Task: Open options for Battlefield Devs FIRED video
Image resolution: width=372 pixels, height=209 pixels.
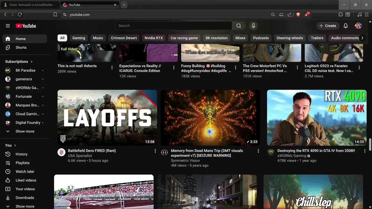Action: tap(155, 151)
